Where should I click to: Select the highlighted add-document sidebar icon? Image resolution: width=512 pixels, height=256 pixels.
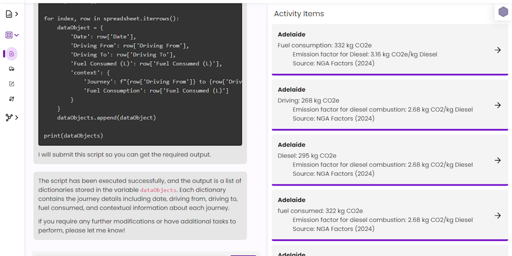12,54
